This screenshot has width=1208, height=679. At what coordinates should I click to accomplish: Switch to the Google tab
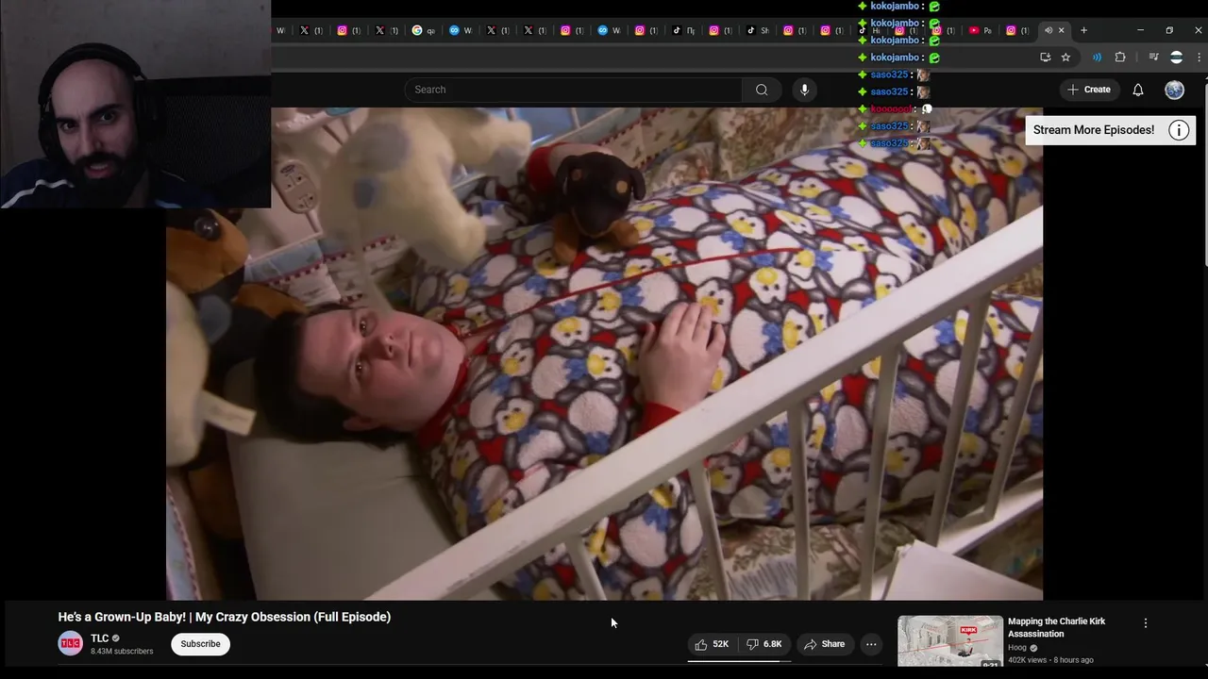[424, 30]
